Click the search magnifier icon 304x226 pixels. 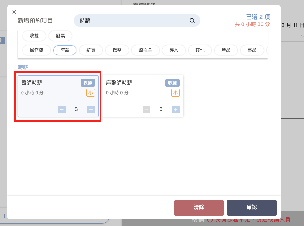point(192,21)
